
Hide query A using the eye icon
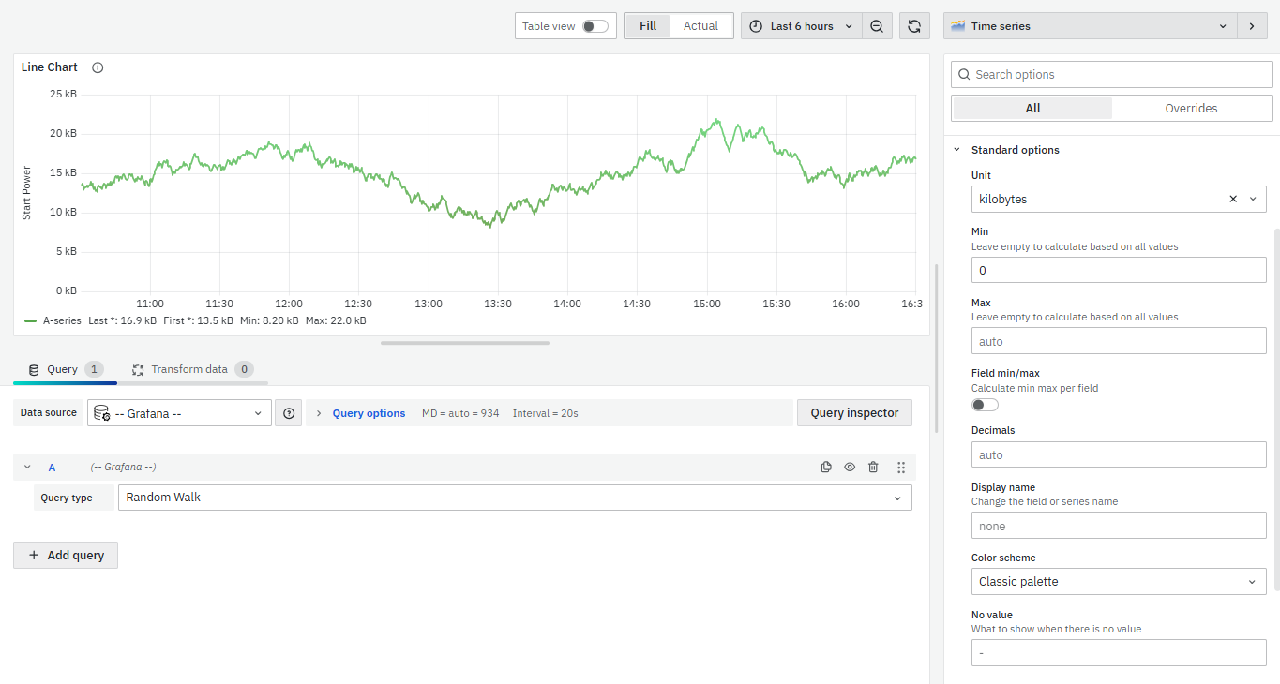(x=850, y=467)
